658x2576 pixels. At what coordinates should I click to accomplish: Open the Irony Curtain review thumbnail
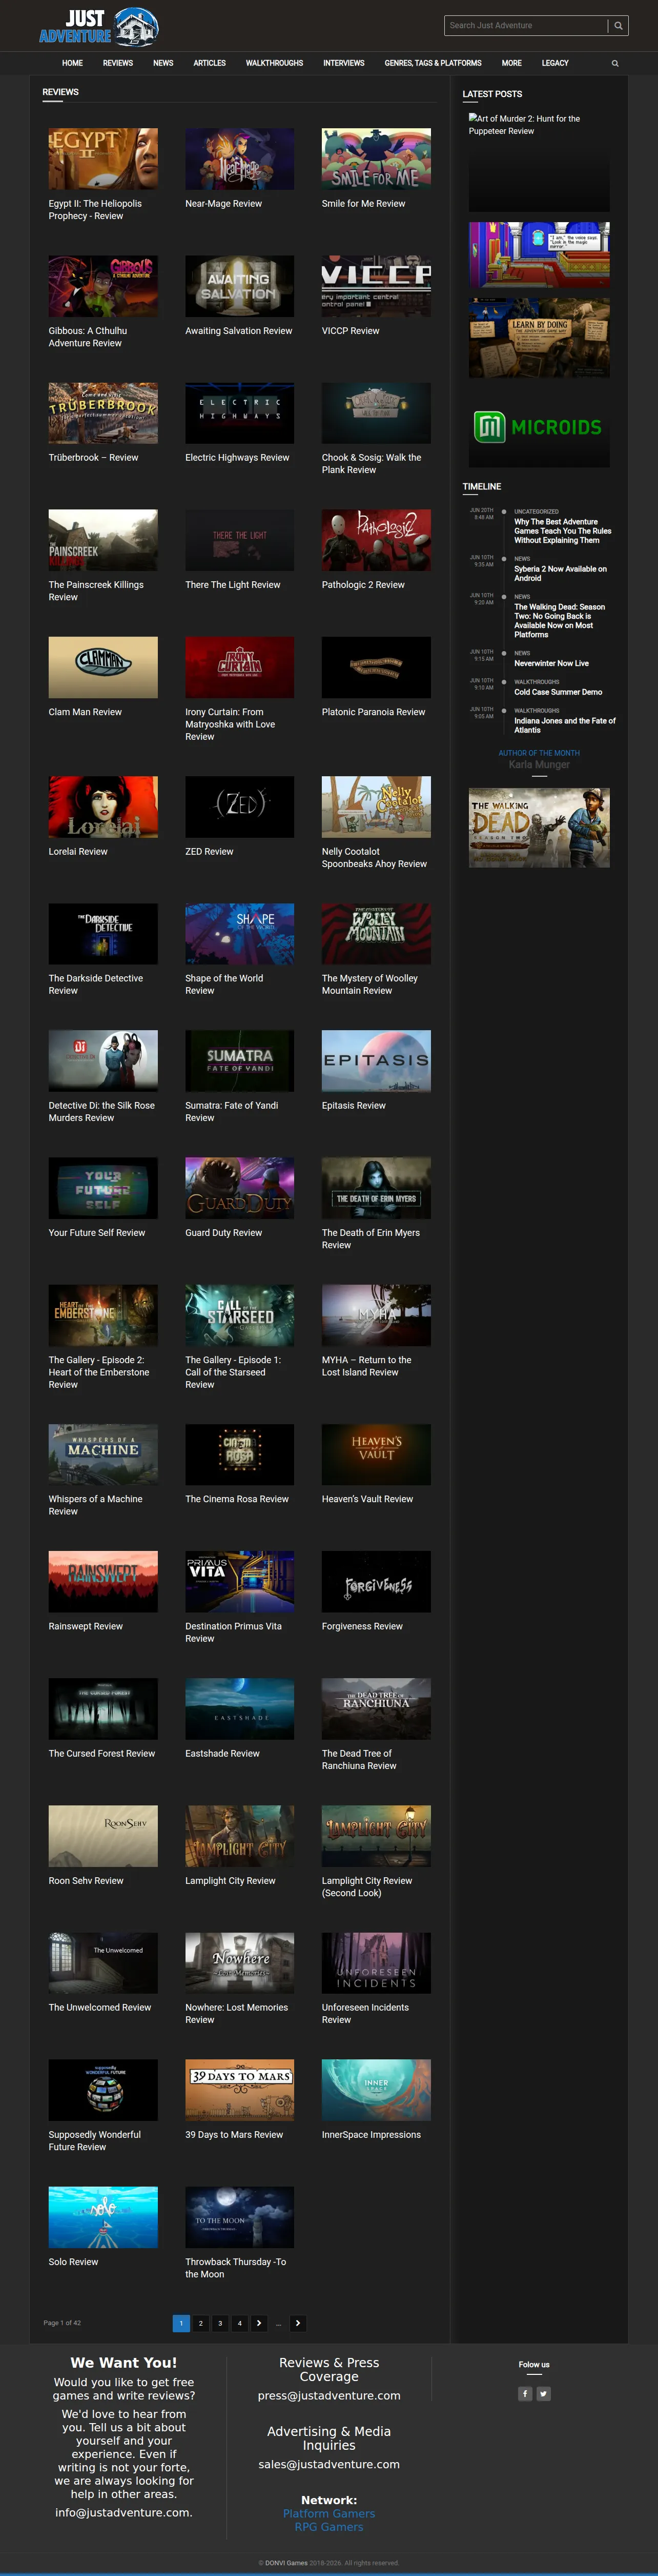coord(240,667)
